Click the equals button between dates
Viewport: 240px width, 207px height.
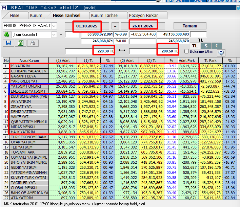pyautogui.click(x=115, y=26)
